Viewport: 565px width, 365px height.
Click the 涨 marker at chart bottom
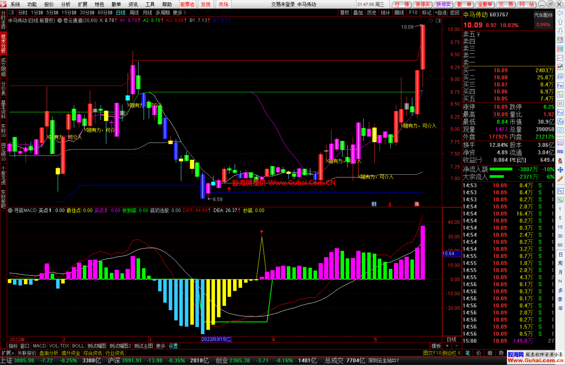[x=417, y=204]
